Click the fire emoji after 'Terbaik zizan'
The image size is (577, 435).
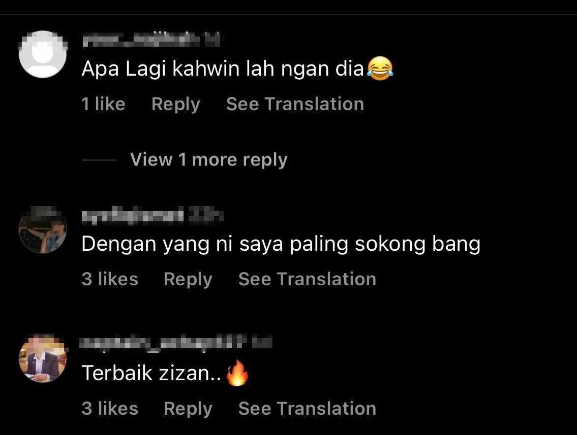tap(237, 373)
